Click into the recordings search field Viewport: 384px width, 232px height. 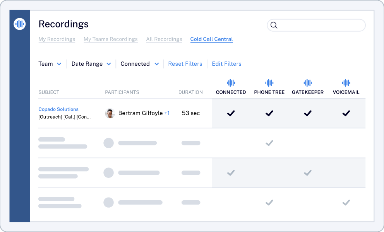pyautogui.click(x=316, y=25)
